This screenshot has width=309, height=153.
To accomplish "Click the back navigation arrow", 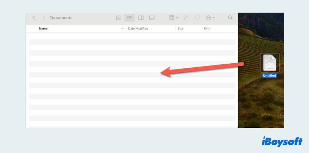I will (34, 18).
